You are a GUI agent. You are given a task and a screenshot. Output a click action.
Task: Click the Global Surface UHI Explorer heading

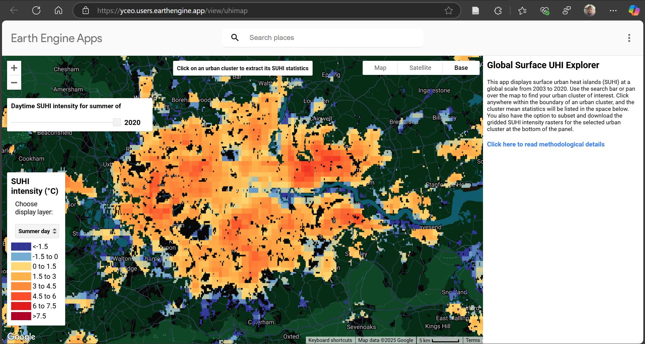coord(543,65)
